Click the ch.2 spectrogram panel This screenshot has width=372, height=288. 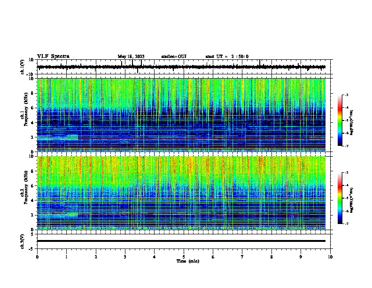(181, 193)
